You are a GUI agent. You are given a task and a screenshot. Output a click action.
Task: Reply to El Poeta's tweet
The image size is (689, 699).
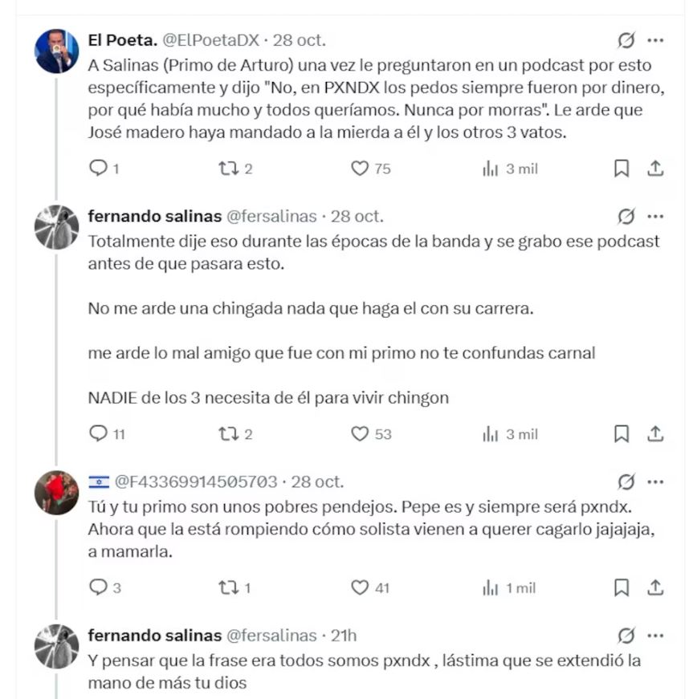(x=100, y=168)
